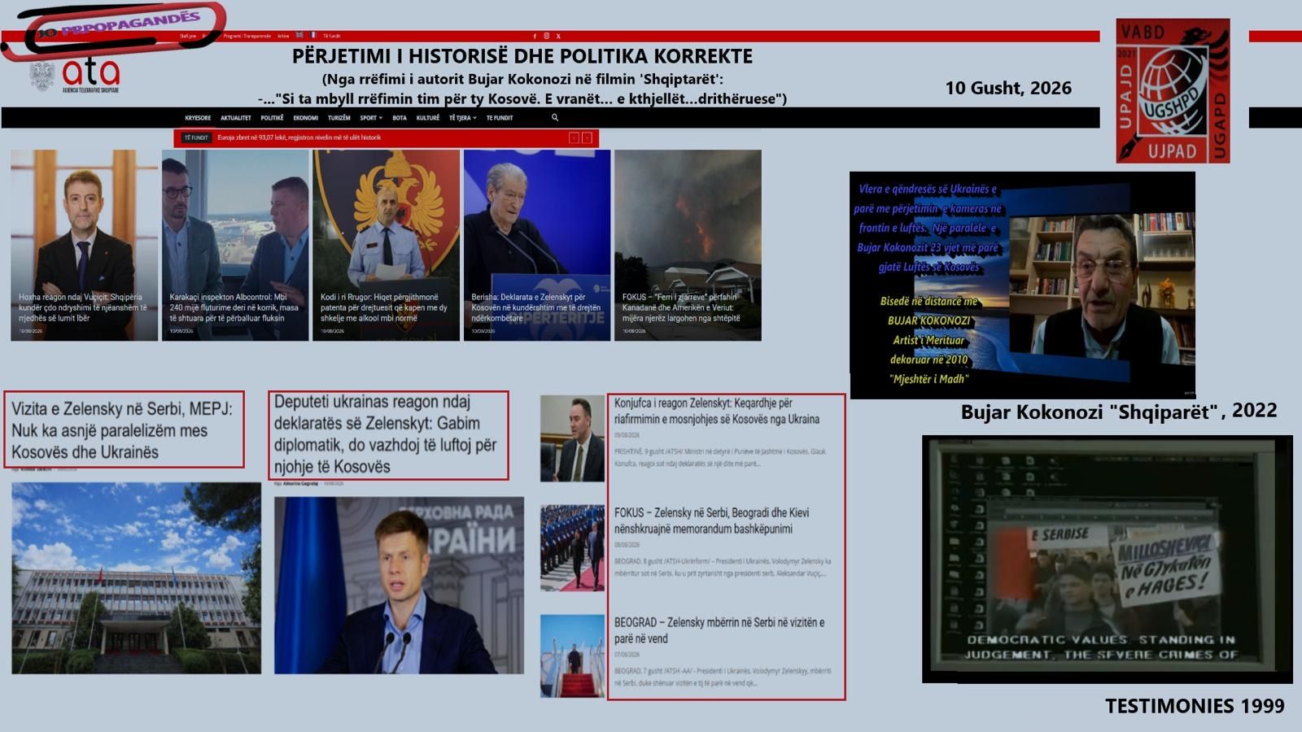The height and width of the screenshot is (732, 1302).
Task: Open TE FUNDIT in the navigation bar
Action: click(500, 118)
